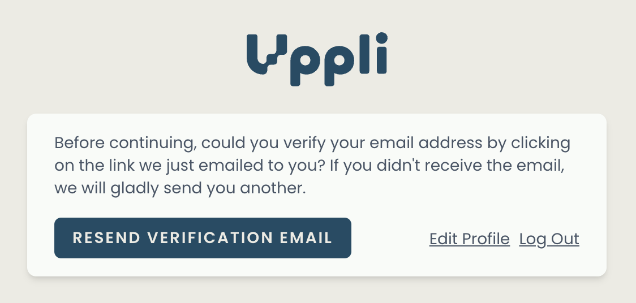The width and height of the screenshot is (636, 303).
Task: Click the verification instructions paragraph
Action: pyautogui.click(x=312, y=166)
